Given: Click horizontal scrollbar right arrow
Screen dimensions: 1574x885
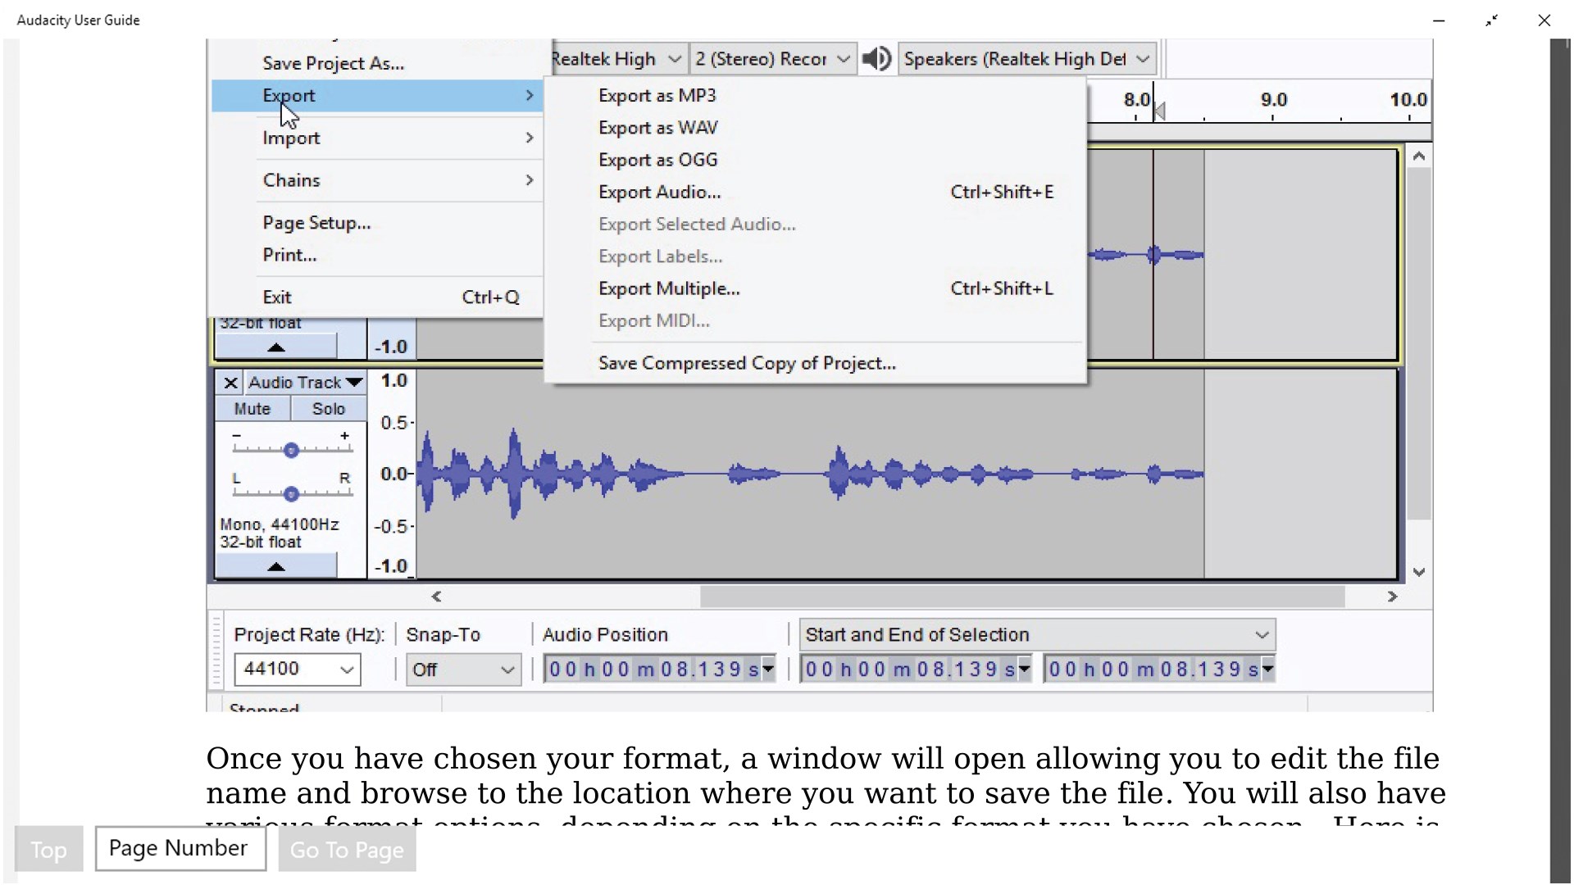Looking at the screenshot, I should pyautogui.click(x=1392, y=597).
